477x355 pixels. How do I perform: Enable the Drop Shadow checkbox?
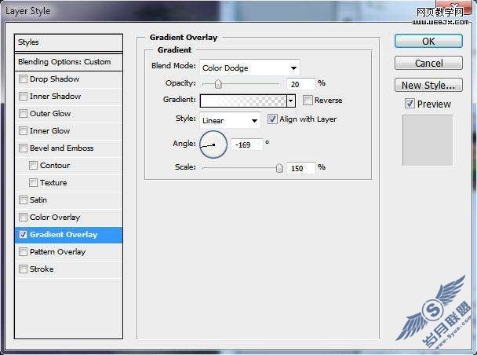click(x=23, y=79)
